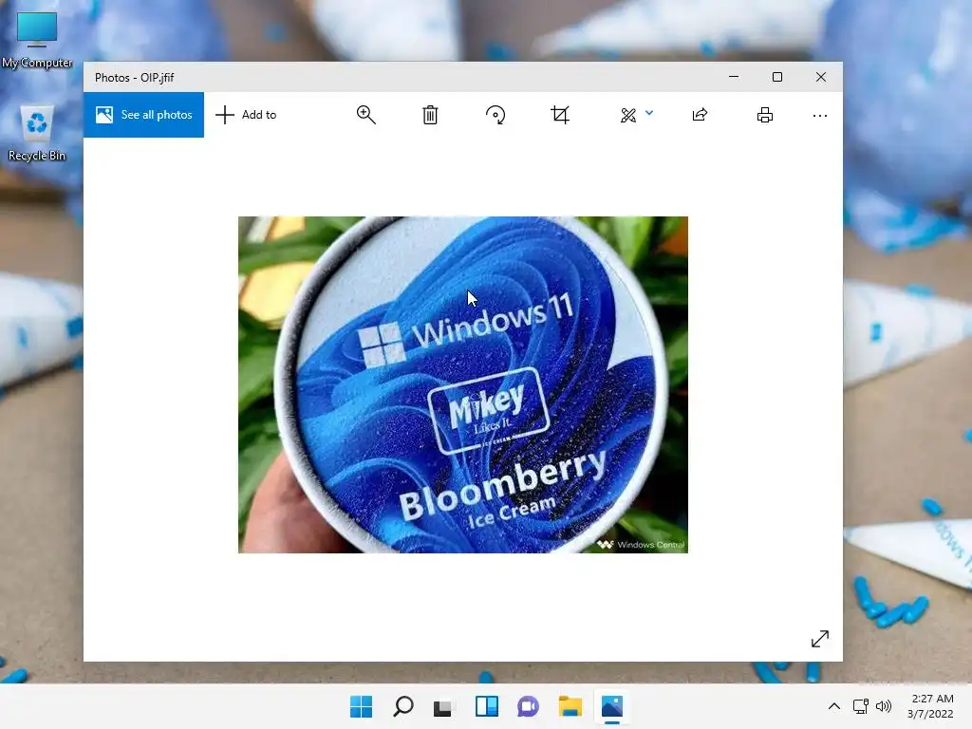Close the Photos window
Screen dimensions: 972x729
(x=821, y=77)
